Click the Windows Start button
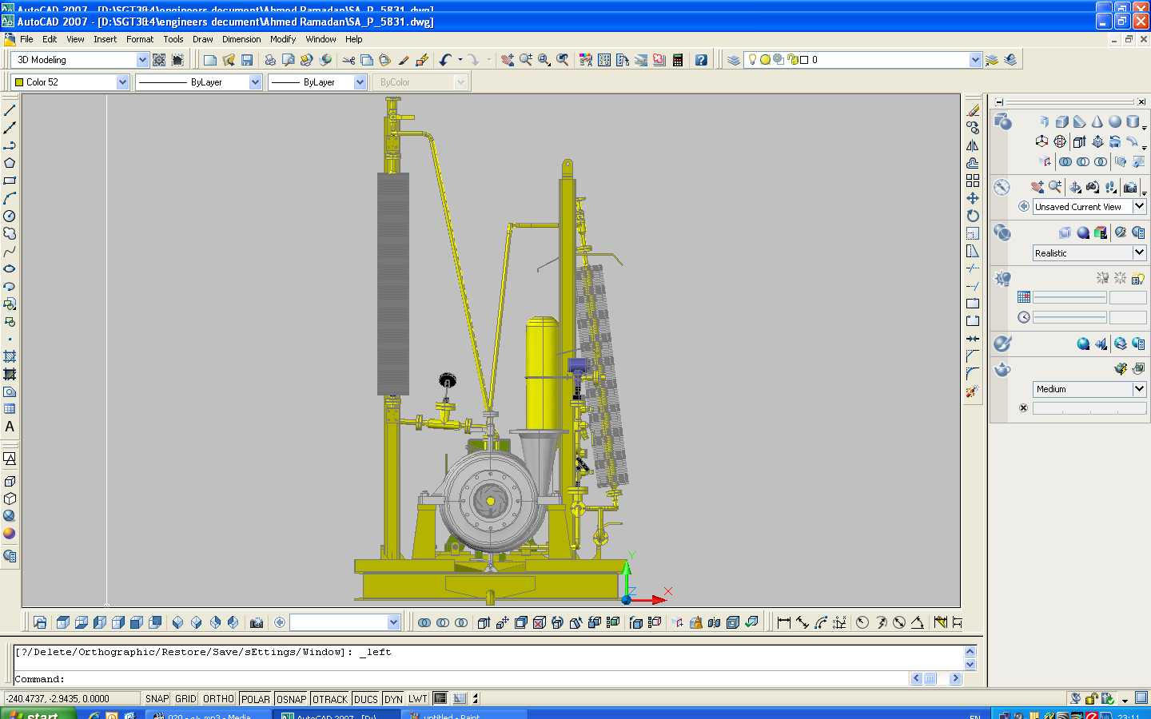 point(38,713)
